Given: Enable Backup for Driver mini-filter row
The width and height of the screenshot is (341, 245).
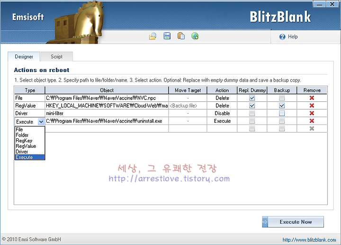Looking at the screenshot, I should 282,113.
